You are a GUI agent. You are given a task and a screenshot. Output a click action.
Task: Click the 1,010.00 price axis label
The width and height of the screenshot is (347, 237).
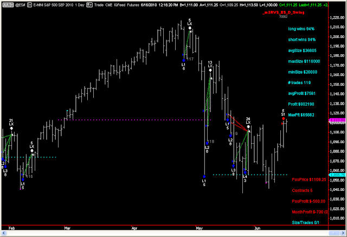click(337, 218)
